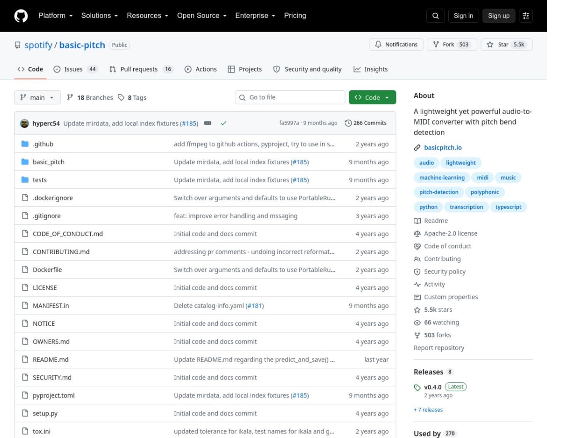Open #181 link in MANIFEST.in row
This screenshot has height=438, width=561.
255,306
